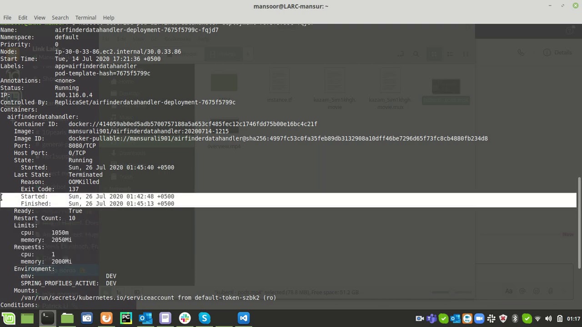Image resolution: width=582 pixels, height=327 pixels.
Task: Open Outlook from the taskbar launcher
Action: [145, 318]
